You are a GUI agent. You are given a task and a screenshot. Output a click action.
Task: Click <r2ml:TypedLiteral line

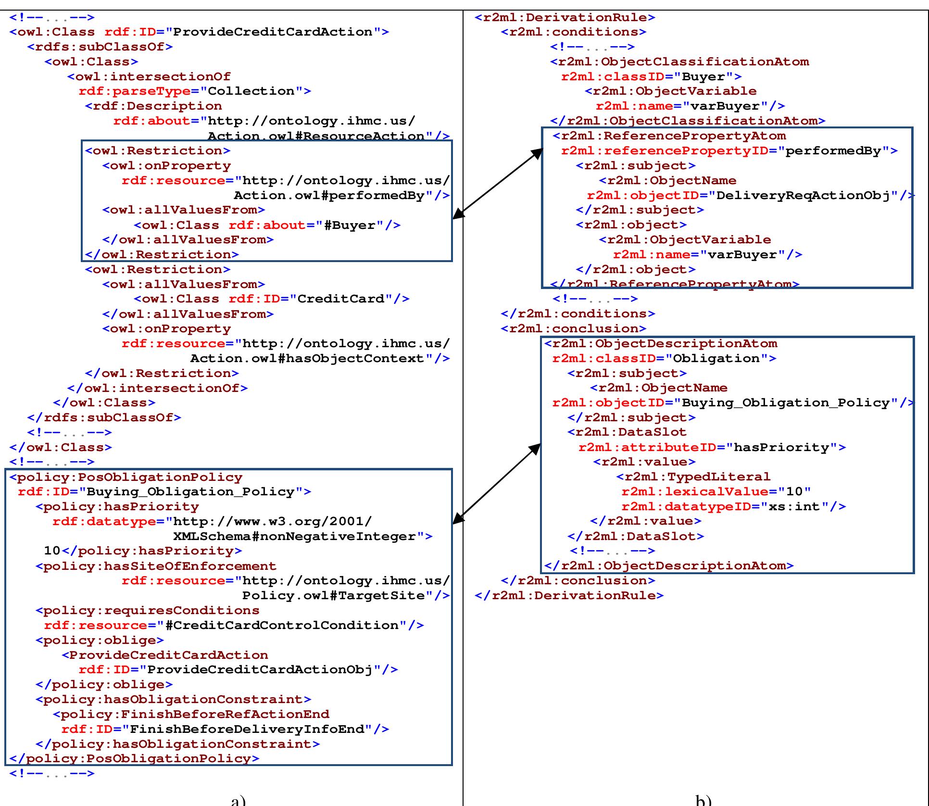point(693,477)
